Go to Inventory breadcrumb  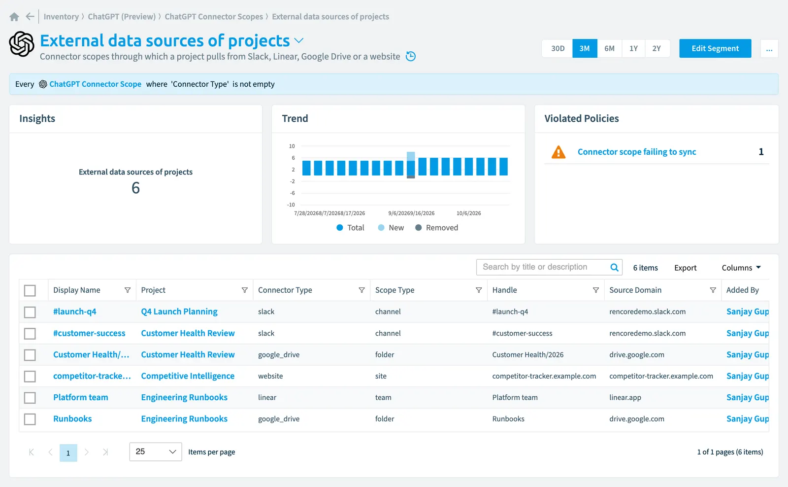61,17
